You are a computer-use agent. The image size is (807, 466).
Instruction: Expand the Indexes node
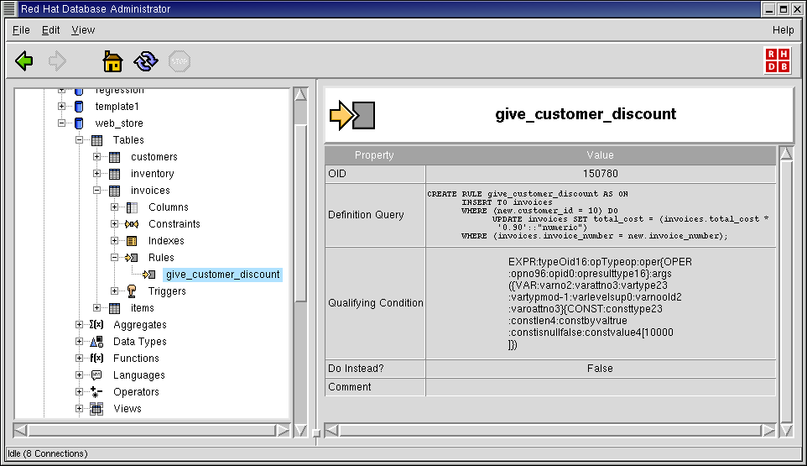coord(115,240)
